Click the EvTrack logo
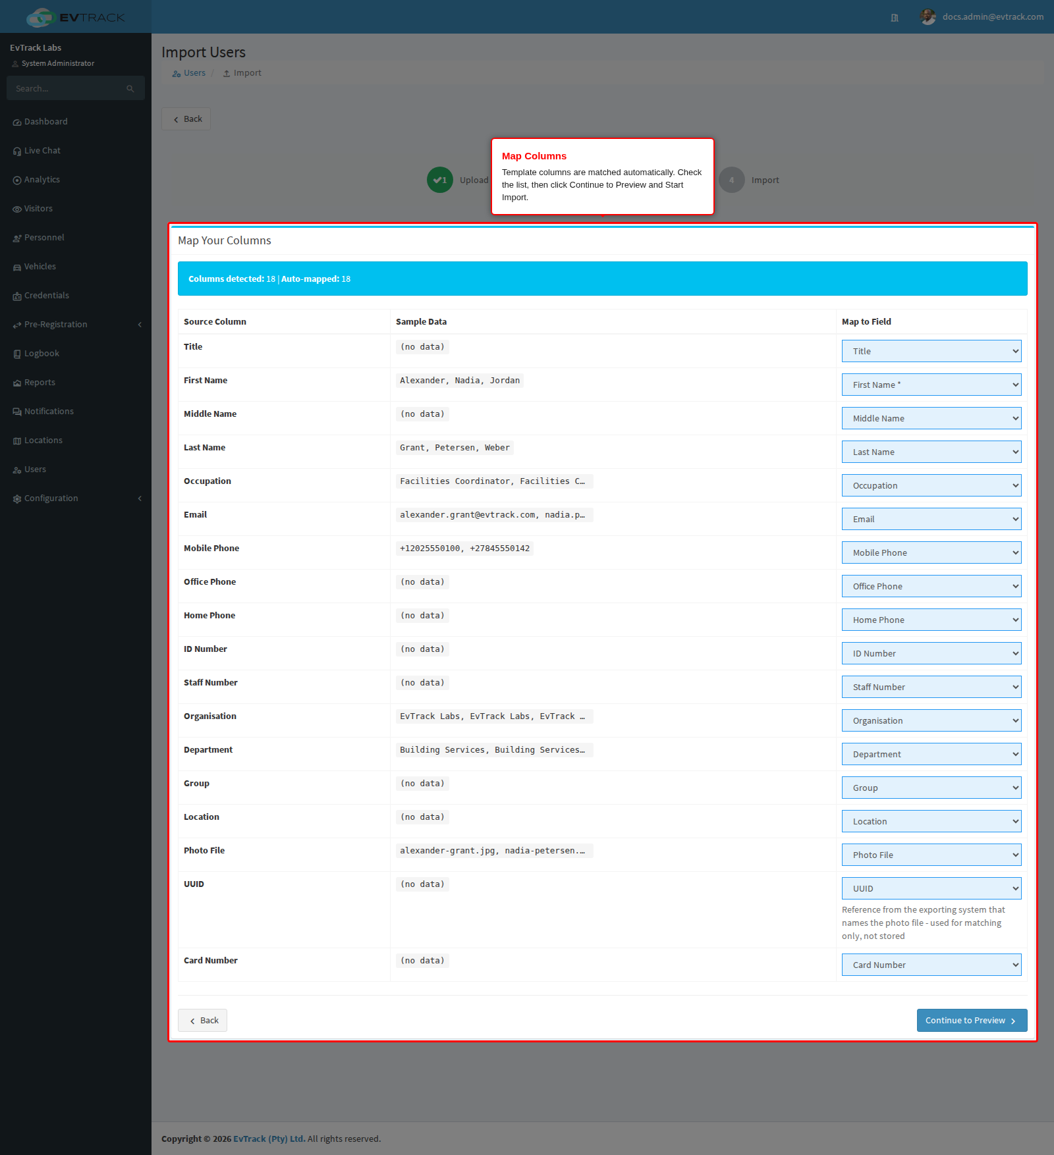The image size is (1054, 1155). pyautogui.click(x=75, y=17)
